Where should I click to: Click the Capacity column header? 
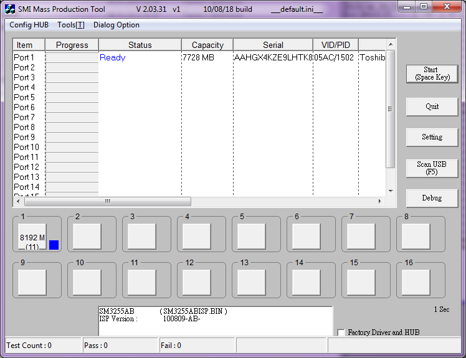click(x=207, y=45)
